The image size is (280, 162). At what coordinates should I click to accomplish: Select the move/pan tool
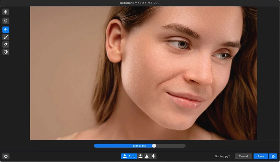point(6,29)
